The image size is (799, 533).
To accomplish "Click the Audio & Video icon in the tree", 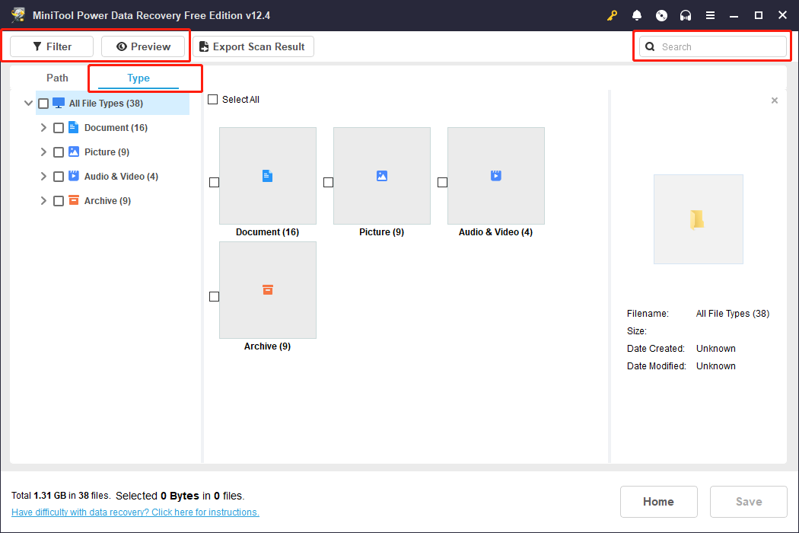I will coord(73,176).
